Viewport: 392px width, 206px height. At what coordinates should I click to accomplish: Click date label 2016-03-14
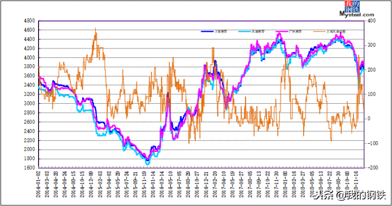pyautogui.click(x=162, y=184)
